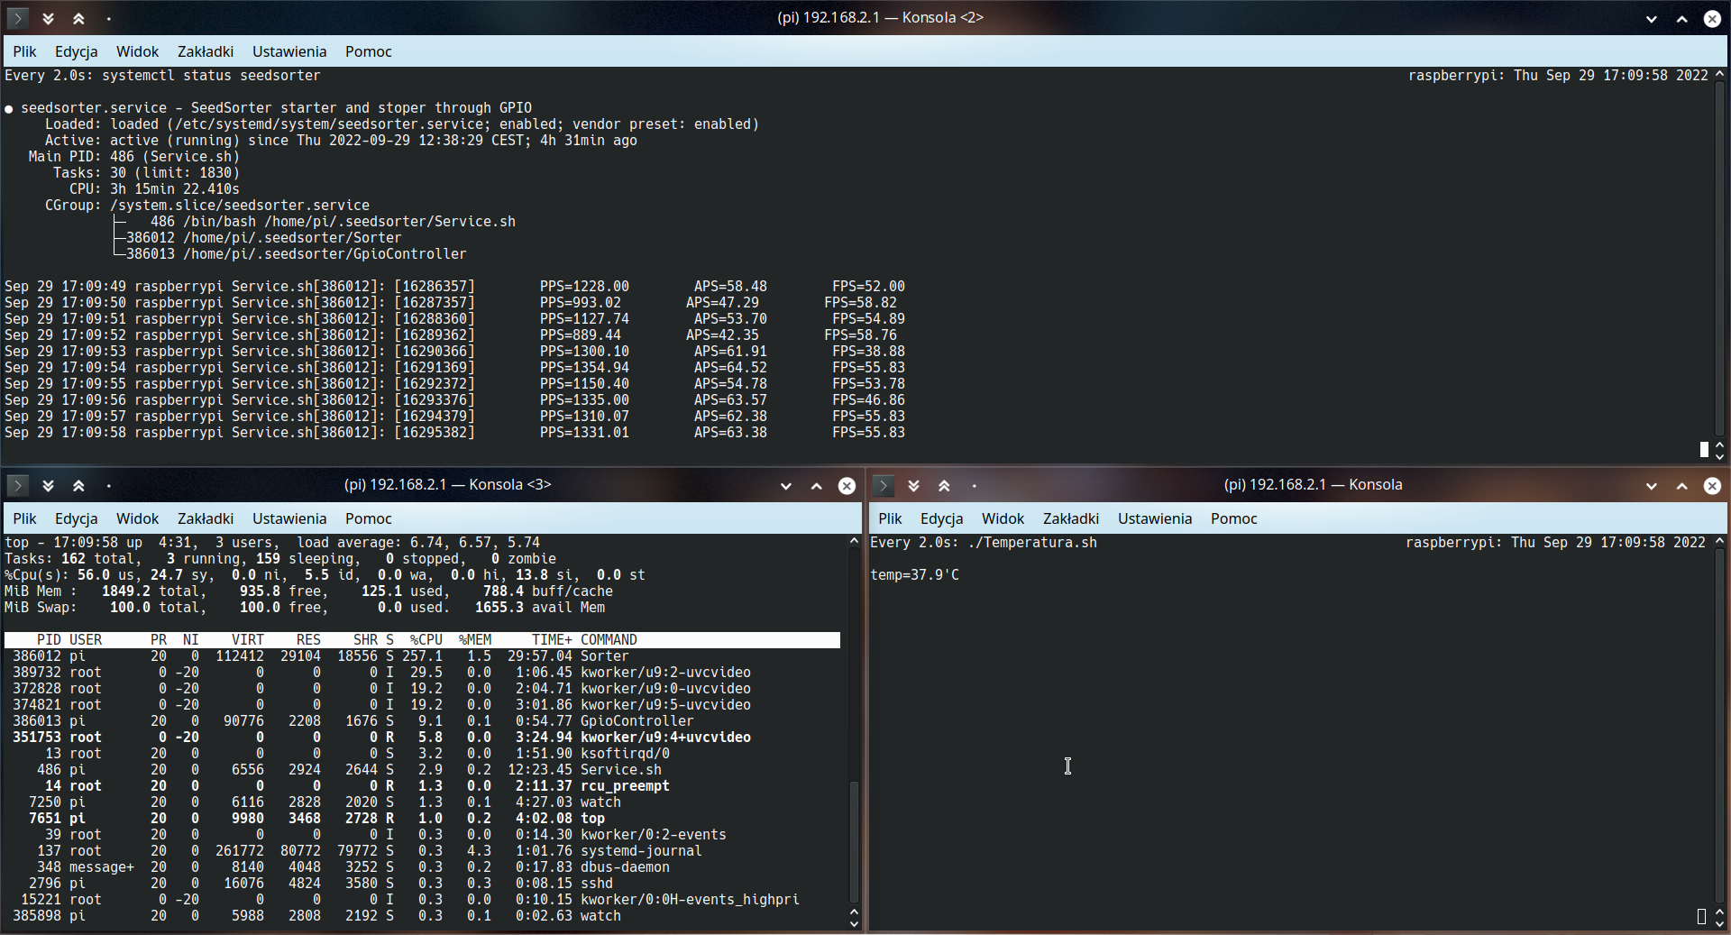Click scroll-down arrow of Konsola <3> scrollbar
This screenshot has width=1731, height=935.
click(x=854, y=924)
